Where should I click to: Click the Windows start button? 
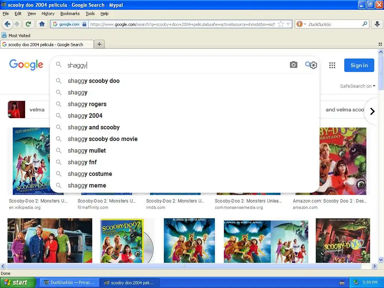[18, 282]
